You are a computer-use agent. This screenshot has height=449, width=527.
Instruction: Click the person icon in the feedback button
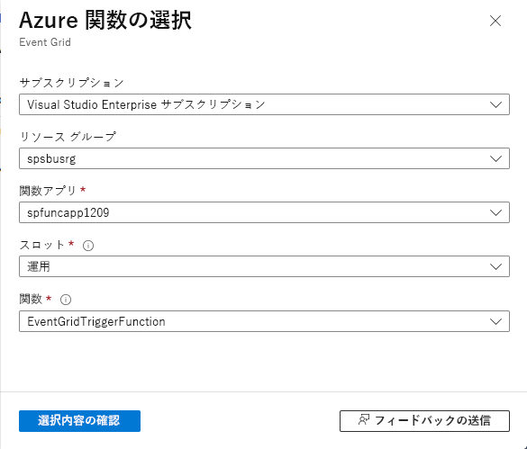(364, 420)
